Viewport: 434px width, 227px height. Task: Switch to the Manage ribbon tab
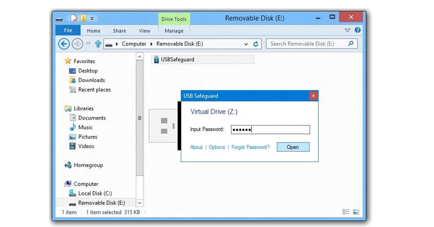point(174,31)
